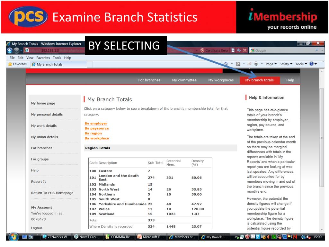
Task: Expand the Print button dropdown arrow
Action: 262,64
